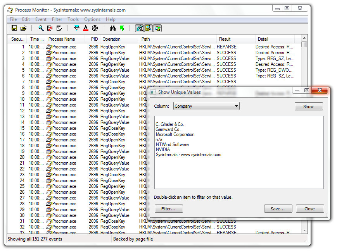Open the Tools menu
This screenshot has height=251, width=337.
73,19
